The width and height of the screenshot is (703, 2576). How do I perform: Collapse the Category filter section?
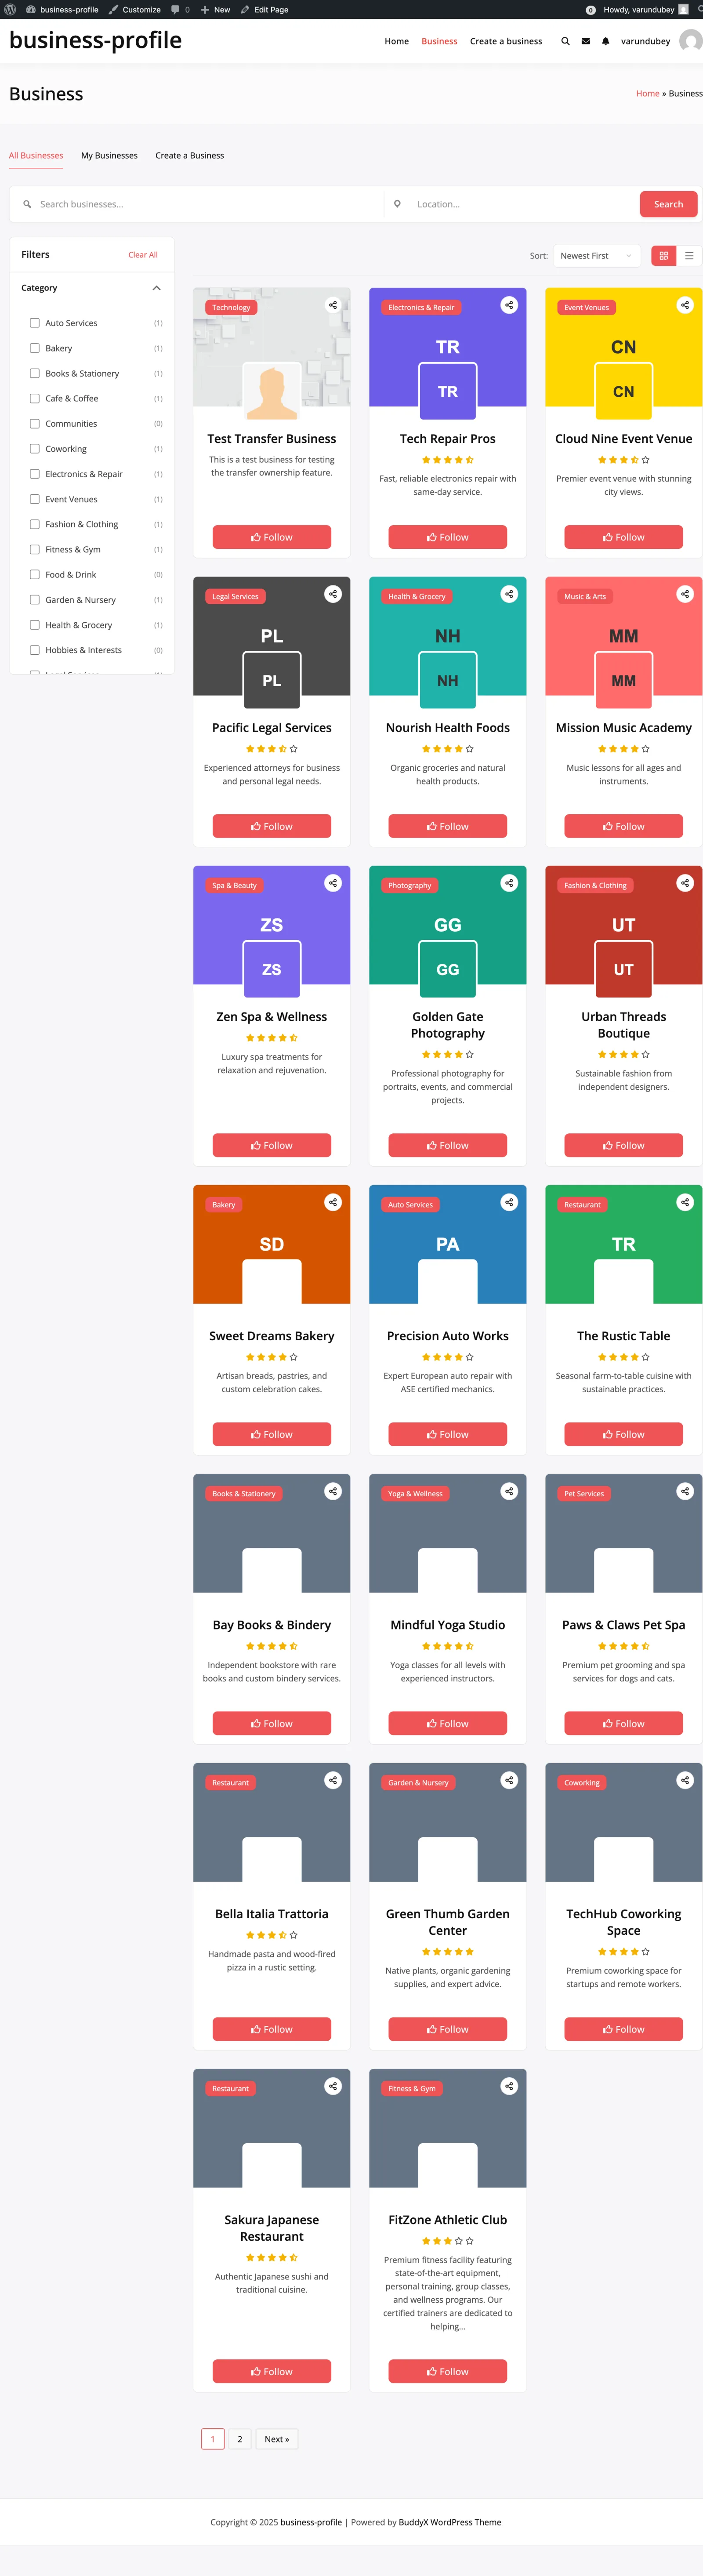(x=157, y=288)
